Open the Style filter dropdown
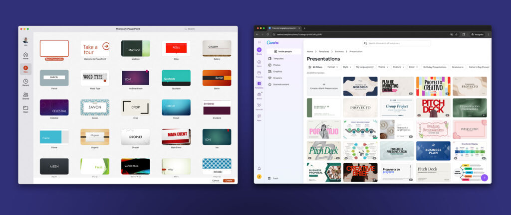 [347, 67]
